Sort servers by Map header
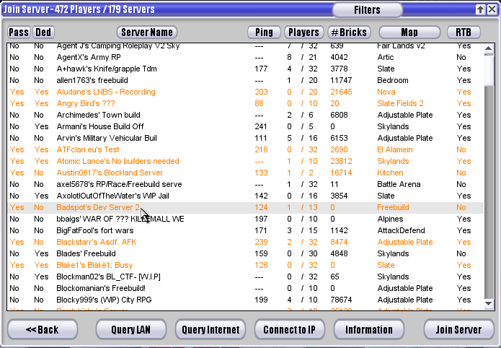The height and width of the screenshot is (348, 501). tap(409, 32)
